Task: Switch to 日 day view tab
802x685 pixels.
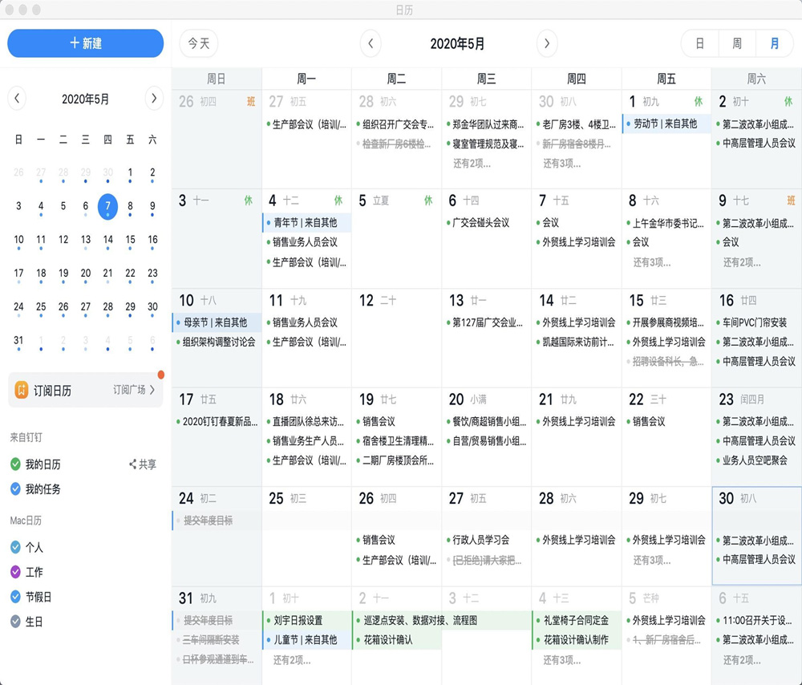Action: (699, 43)
